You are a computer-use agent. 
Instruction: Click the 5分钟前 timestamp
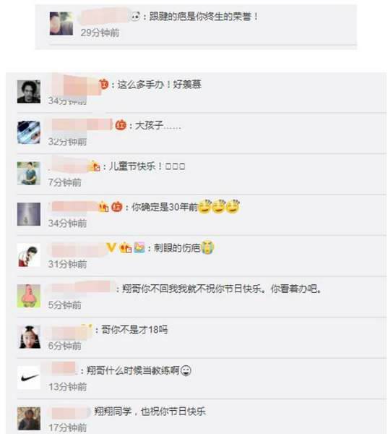pyautogui.click(x=65, y=305)
